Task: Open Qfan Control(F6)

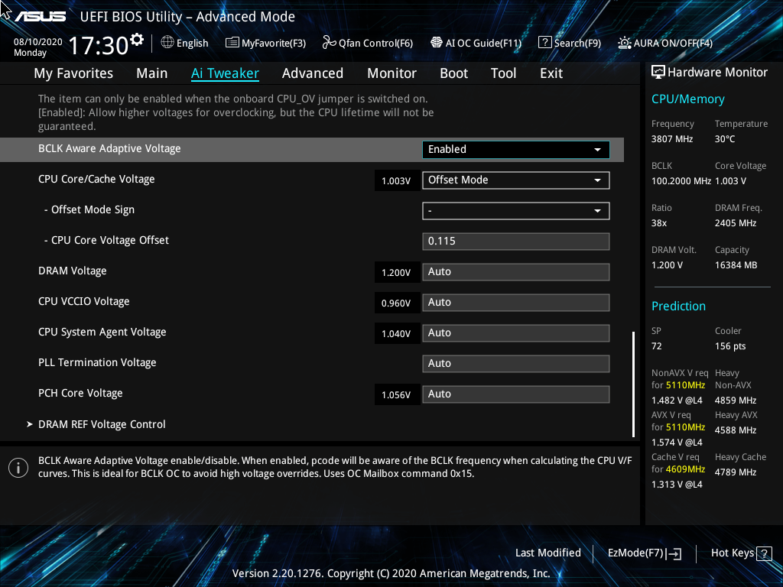Action: (x=368, y=43)
